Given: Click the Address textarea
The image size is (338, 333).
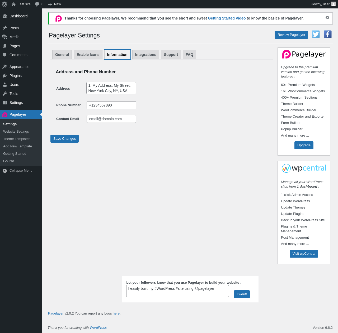Looking at the screenshot, I should [111, 88].
